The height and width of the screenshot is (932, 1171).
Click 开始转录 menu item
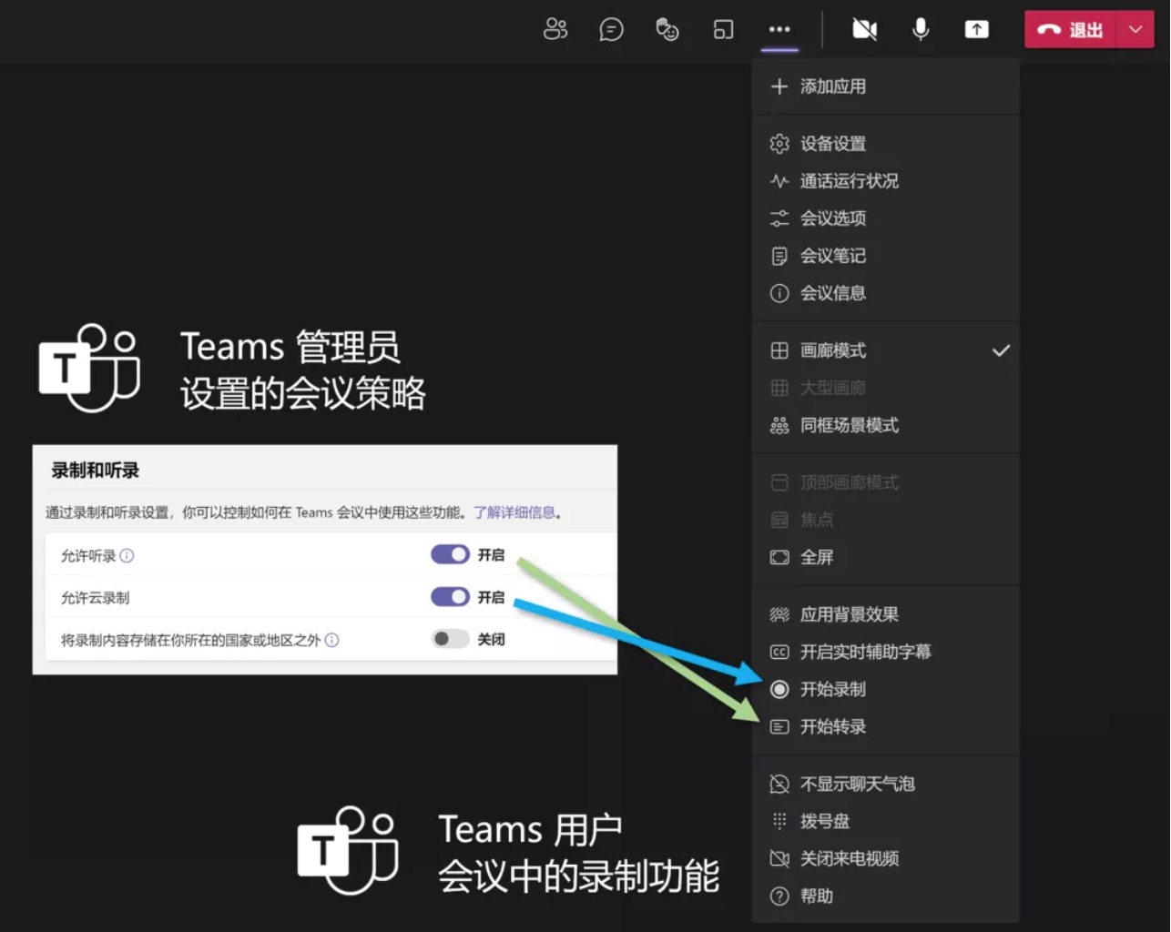tap(886, 726)
